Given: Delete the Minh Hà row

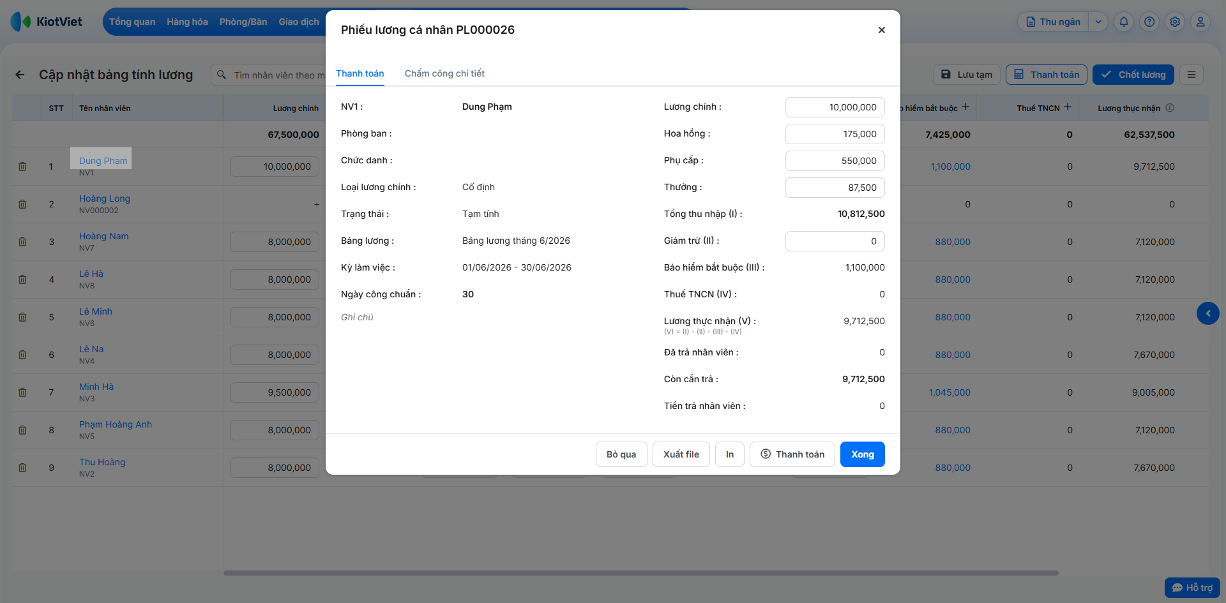Looking at the screenshot, I should click(x=22, y=392).
